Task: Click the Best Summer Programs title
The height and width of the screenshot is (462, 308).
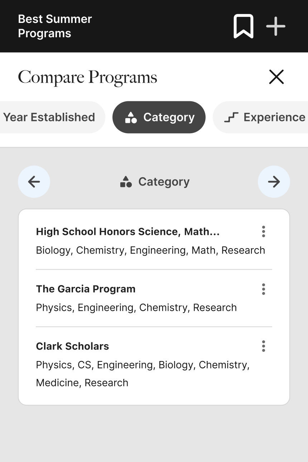Action: click(x=55, y=26)
